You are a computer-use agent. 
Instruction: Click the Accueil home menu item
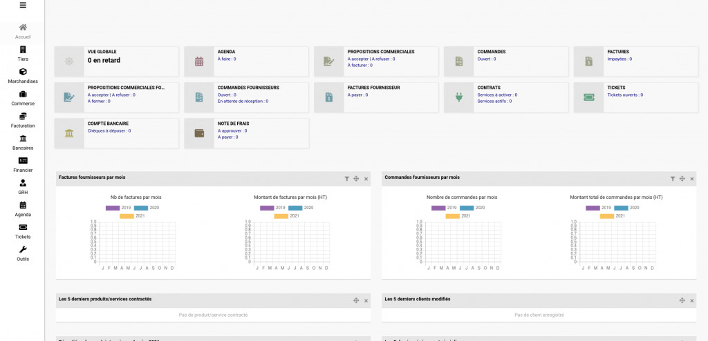click(x=23, y=30)
